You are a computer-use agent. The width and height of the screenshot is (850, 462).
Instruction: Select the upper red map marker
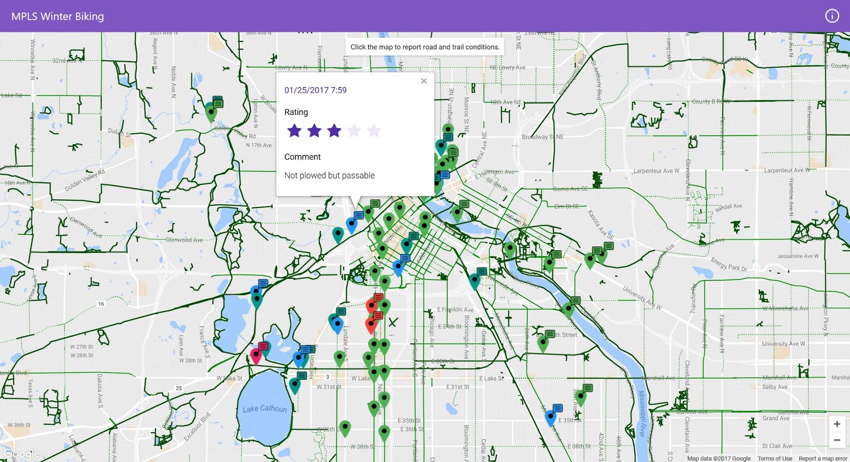coord(371,306)
